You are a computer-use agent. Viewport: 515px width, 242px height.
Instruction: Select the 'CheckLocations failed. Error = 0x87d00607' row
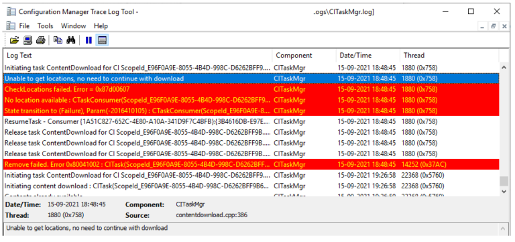[251, 89]
